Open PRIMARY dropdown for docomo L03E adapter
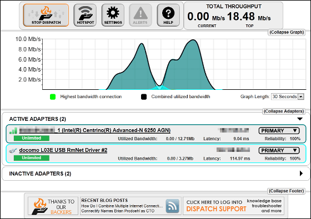The width and height of the screenshot is (311, 219). click(279, 150)
